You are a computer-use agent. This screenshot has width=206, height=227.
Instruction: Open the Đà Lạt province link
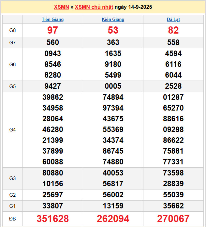173,19
